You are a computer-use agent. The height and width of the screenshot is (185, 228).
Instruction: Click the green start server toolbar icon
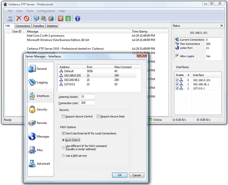pos(68,18)
